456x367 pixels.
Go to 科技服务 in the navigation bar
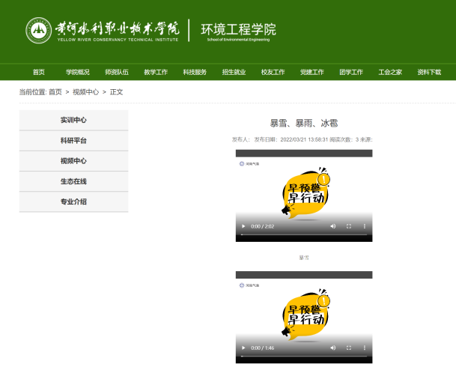tap(195, 72)
